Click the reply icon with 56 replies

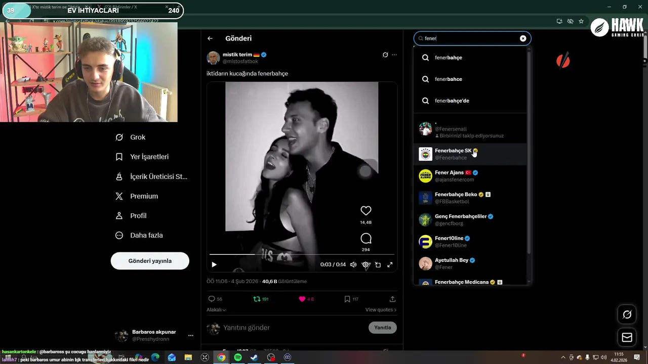coord(216,299)
